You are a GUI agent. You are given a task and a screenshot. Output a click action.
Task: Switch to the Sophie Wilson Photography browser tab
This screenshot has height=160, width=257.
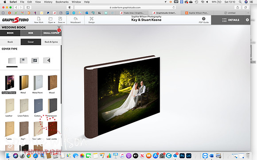pyautogui.click(x=197, y=13)
